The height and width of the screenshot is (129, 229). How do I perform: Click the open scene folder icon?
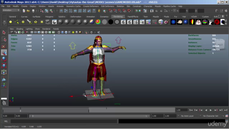pyautogui.click(x=28, y=11)
